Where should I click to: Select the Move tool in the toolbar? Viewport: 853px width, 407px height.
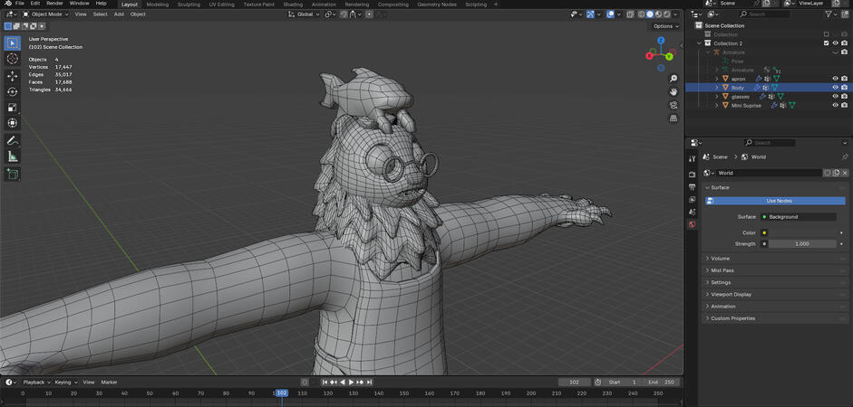pos(13,76)
